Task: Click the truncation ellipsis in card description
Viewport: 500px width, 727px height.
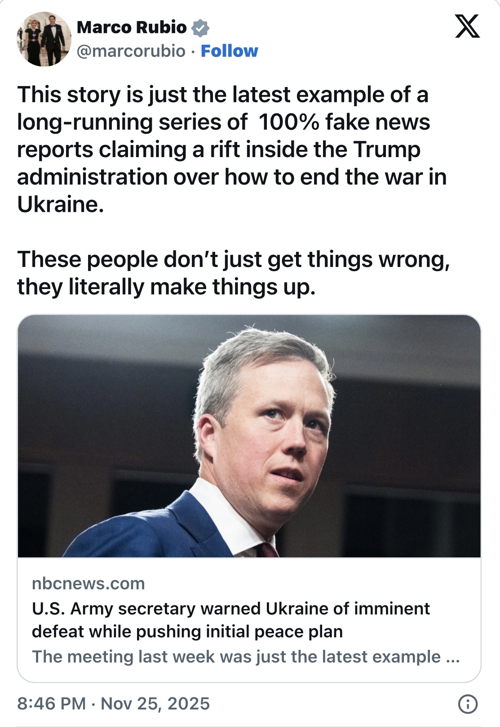Action: pos(453,657)
